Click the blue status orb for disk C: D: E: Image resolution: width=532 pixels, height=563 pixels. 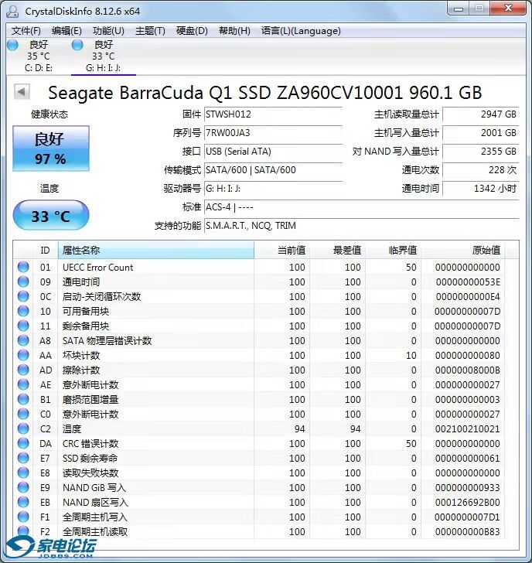tap(12, 45)
